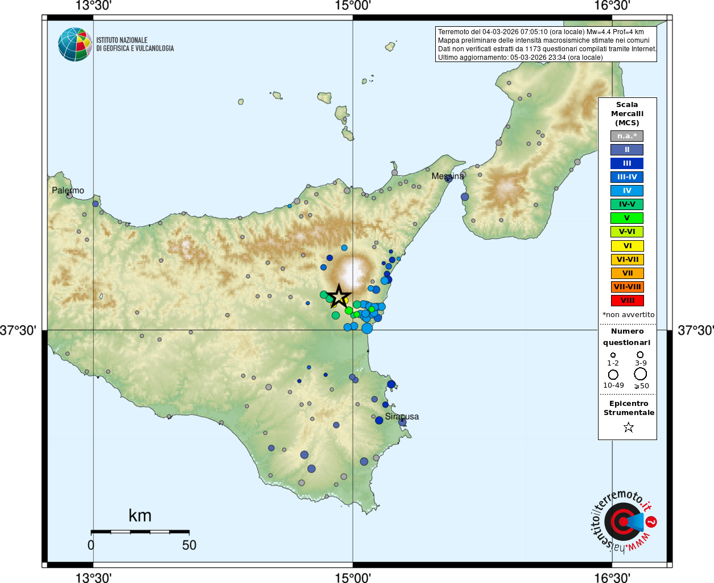Click the ISTITUTO NAZIONALE DI GEOFISICA text
Image resolution: width=714 pixels, height=583 pixels.
(135, 44)
